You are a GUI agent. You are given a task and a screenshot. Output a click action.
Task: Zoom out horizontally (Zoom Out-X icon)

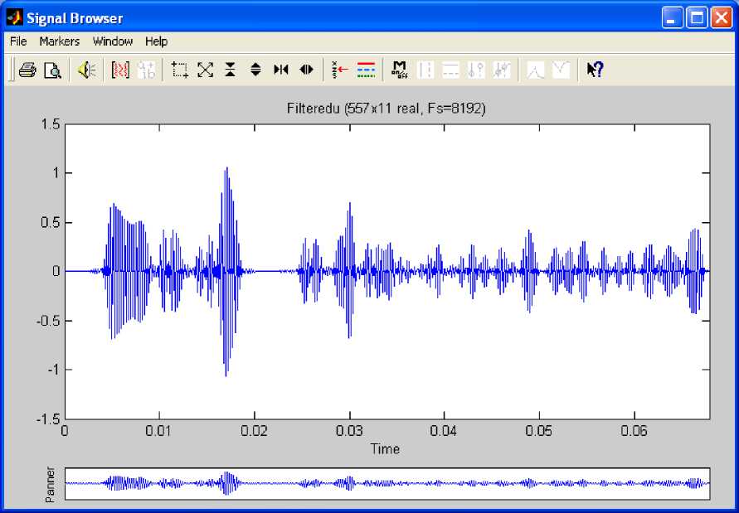306,70
